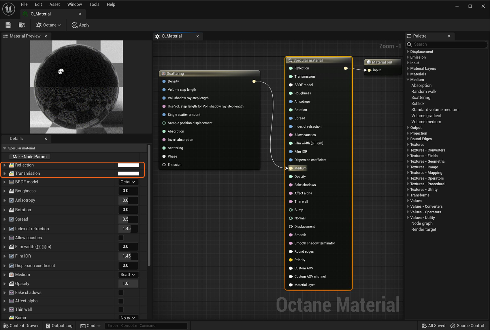Select Random walk in Palette
The height and width of the screenshot is (330, 490).
[424, 92]
